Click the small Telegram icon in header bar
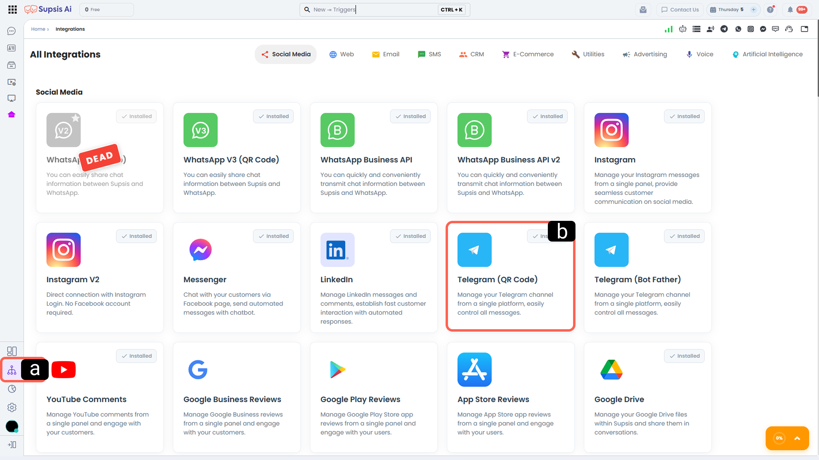This screenshot has height=460, width=819. pyautogui.click(x=724, y=29)
